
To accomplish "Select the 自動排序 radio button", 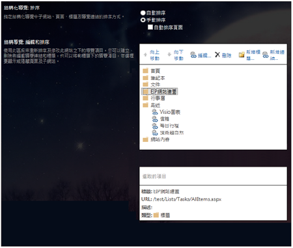I will coord(143,13).
